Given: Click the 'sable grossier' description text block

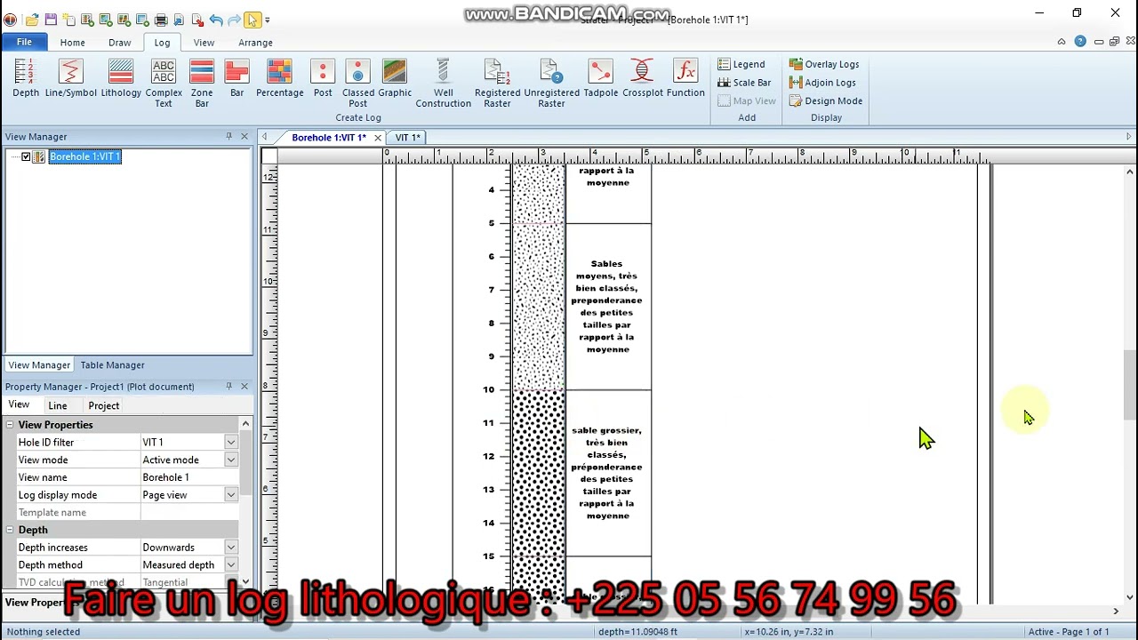Looking at the screenshot, I should (608, 473).
